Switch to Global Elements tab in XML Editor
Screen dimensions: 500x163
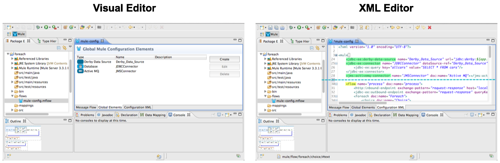pyautogui.click(x=364, y=108)
